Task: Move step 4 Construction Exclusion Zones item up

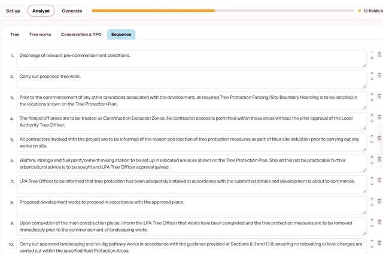Action: coord(372,116)
